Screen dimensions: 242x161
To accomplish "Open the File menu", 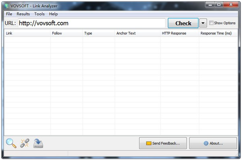I will 9,14.
